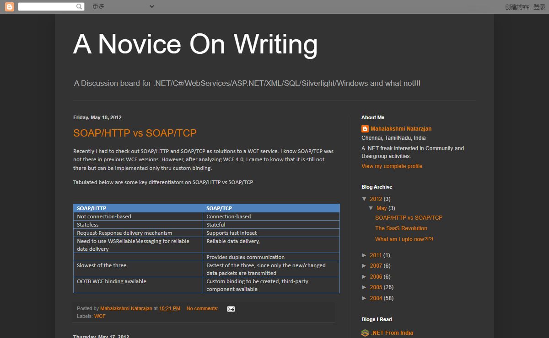Open the .NET From India blog link
549x338 pixels.
[x=392, y=333]
